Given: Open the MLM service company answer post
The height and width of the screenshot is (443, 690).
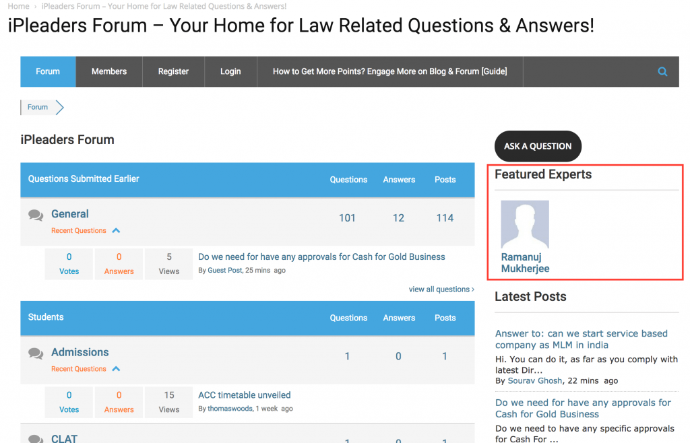Looking at the screenshot, I should (581, 339).
